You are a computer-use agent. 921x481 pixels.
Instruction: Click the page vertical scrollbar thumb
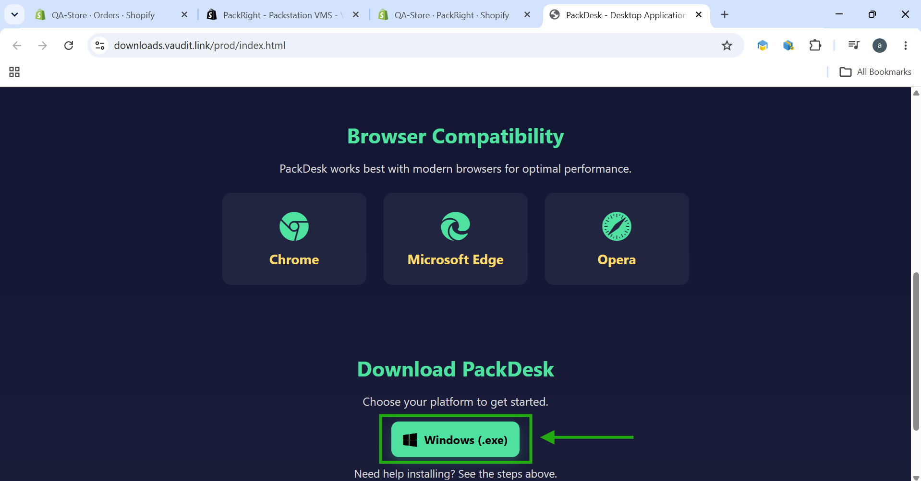[x=916, y=352]
